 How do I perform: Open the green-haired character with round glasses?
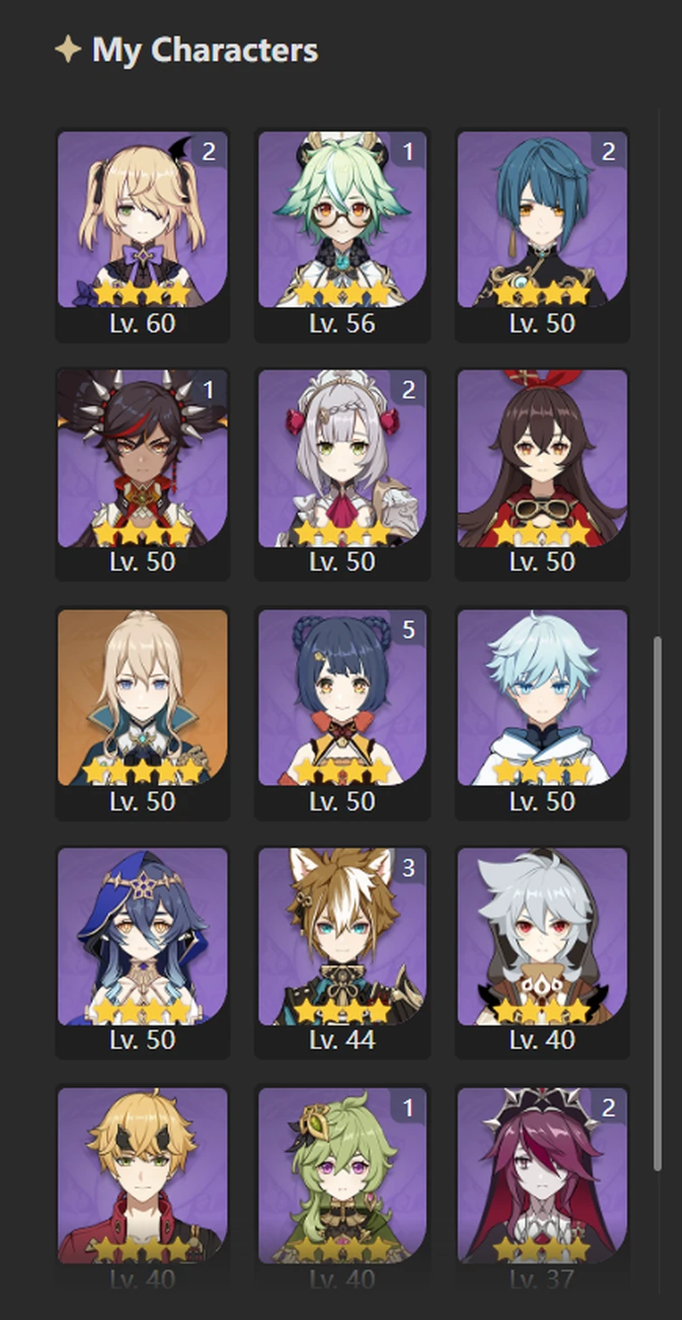pos(342,236)
